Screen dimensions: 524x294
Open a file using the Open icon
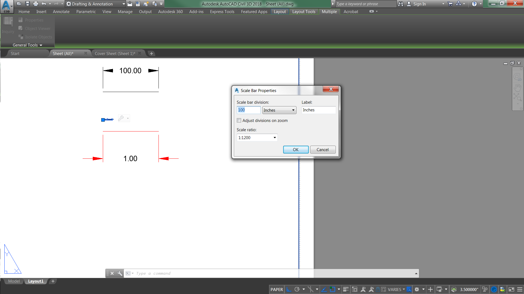tap(19, 4)
